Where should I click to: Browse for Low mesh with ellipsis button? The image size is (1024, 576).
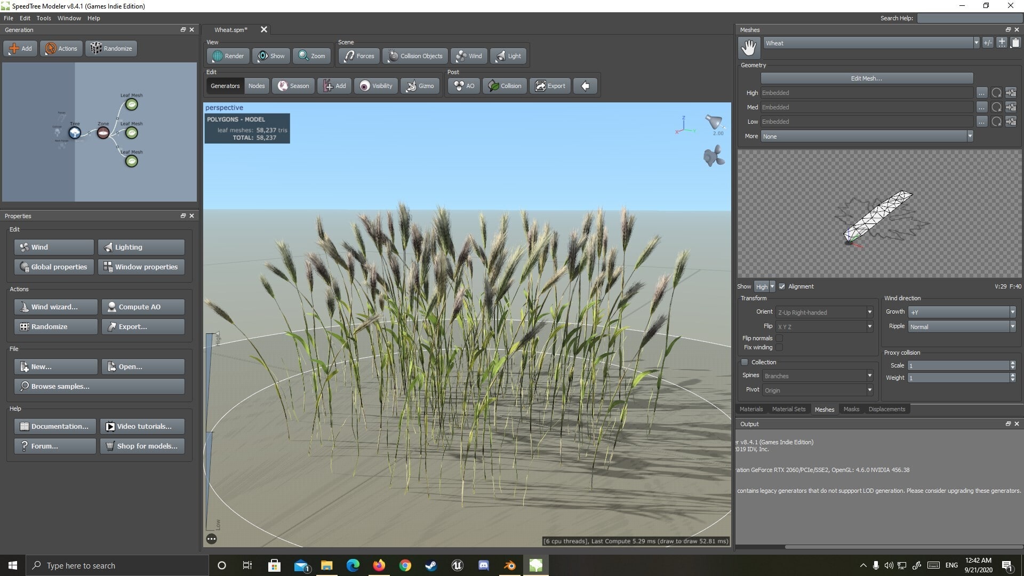pos(981,122)
